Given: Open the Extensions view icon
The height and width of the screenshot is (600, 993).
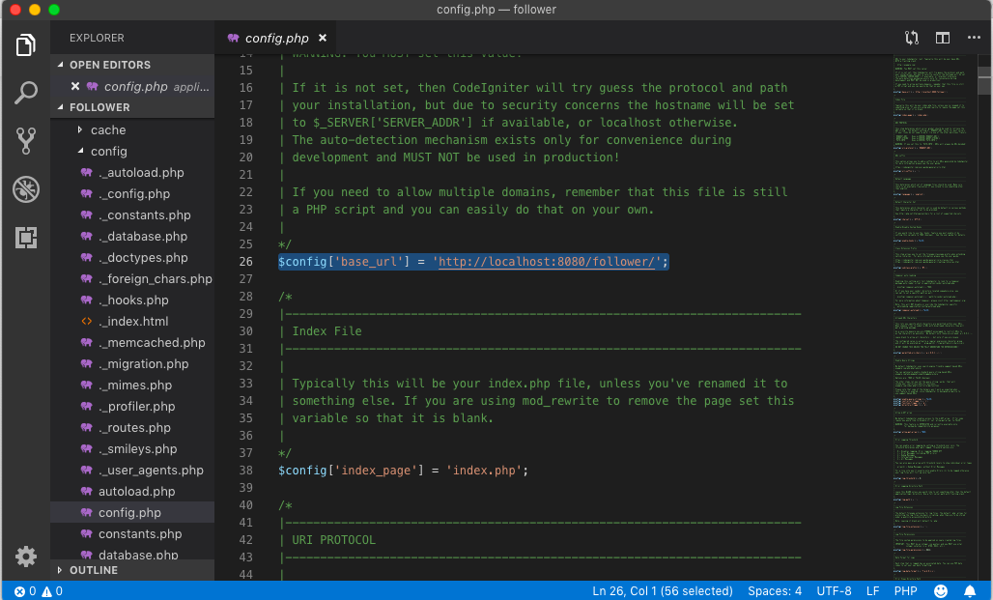Looking at the screenshot, I should pyautogui.click(x=25, y=238).
